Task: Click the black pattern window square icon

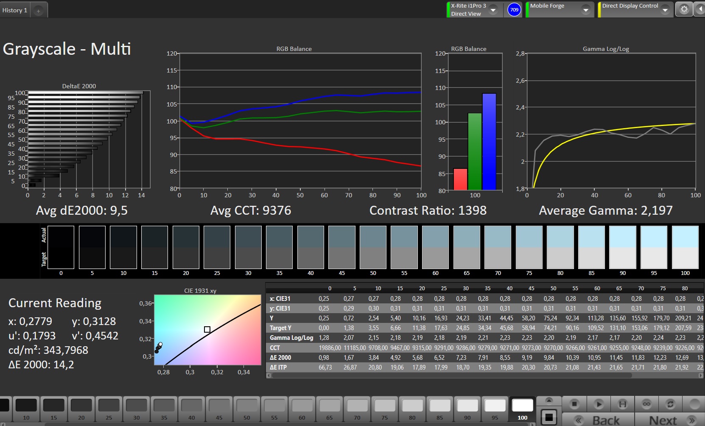Action: click(x=549, y=417)
